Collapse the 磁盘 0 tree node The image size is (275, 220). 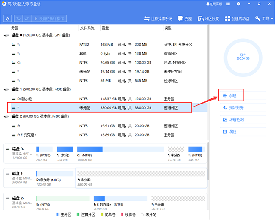6,36
